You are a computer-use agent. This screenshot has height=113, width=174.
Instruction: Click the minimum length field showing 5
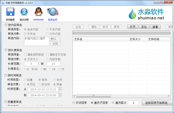(31, 64)
